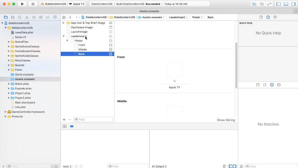Open the Assistant editor
Viewport: 298px width, 168px height.
[262, 4]
